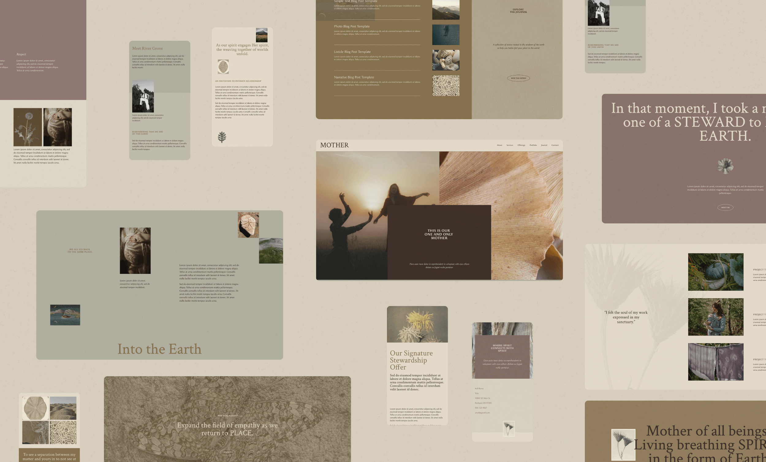The height and width of the screenshot is (462, 766).
Task: Open the About menu item
Action: pyautogui.click(x=499, y=145)
